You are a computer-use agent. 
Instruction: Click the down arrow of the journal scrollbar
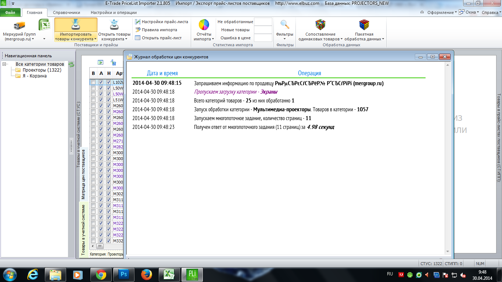click(448, 252)
